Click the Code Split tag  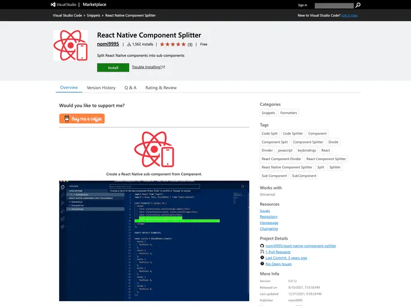click(269, 133)
